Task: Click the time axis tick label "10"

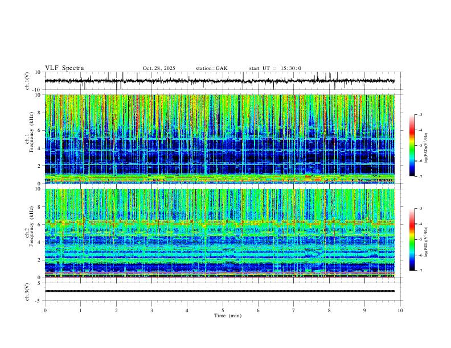Action: click(400, 310)
